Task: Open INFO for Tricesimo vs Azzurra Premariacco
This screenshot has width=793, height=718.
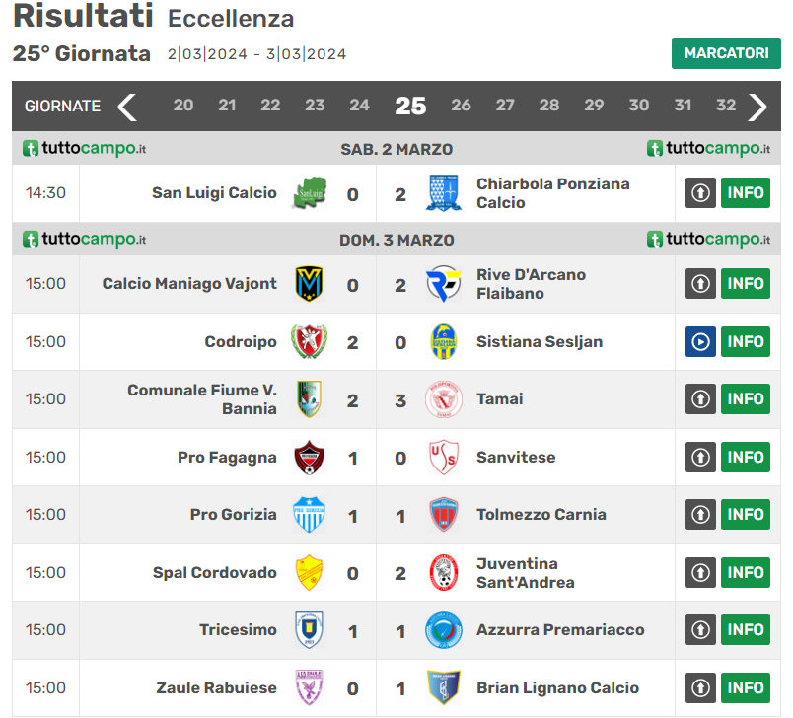Action: tap(745, 630)
